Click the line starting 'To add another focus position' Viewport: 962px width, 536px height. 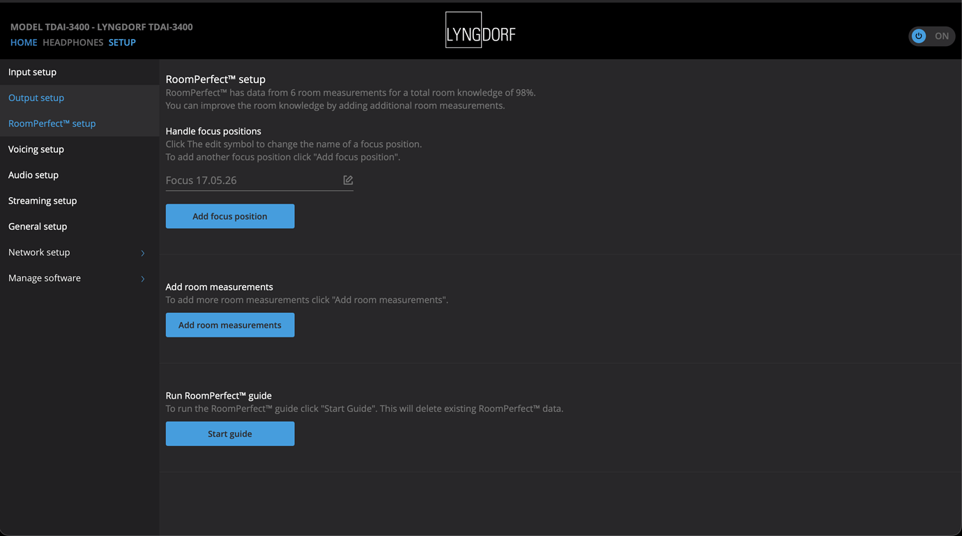click(283, 157)
